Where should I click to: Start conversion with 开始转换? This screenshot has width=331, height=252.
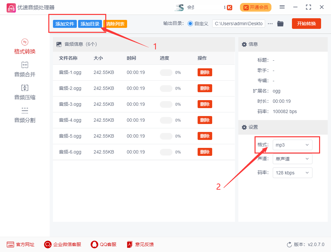[x=306, y=24]
